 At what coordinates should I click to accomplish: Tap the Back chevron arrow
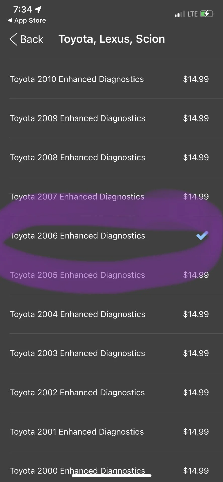point(13,39)
